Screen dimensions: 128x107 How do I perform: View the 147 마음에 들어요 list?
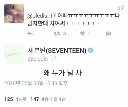[48, 99]
